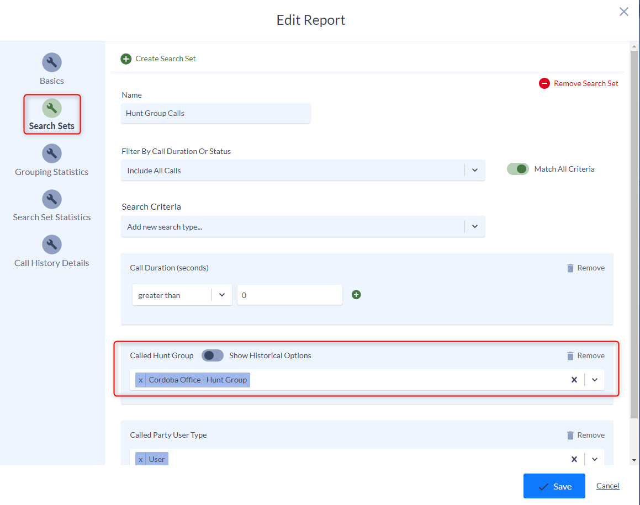640x505 pixels.
Task: Select the Basics wrench icon in sidebar
Action: point(51,62)
